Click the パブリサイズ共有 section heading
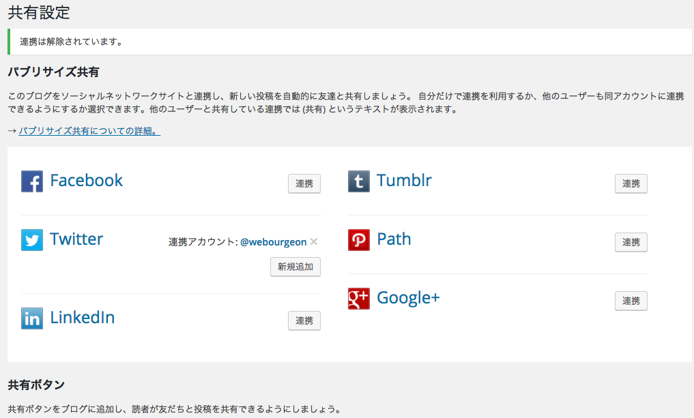Screen dimensions: 694x418 point(53,72)
